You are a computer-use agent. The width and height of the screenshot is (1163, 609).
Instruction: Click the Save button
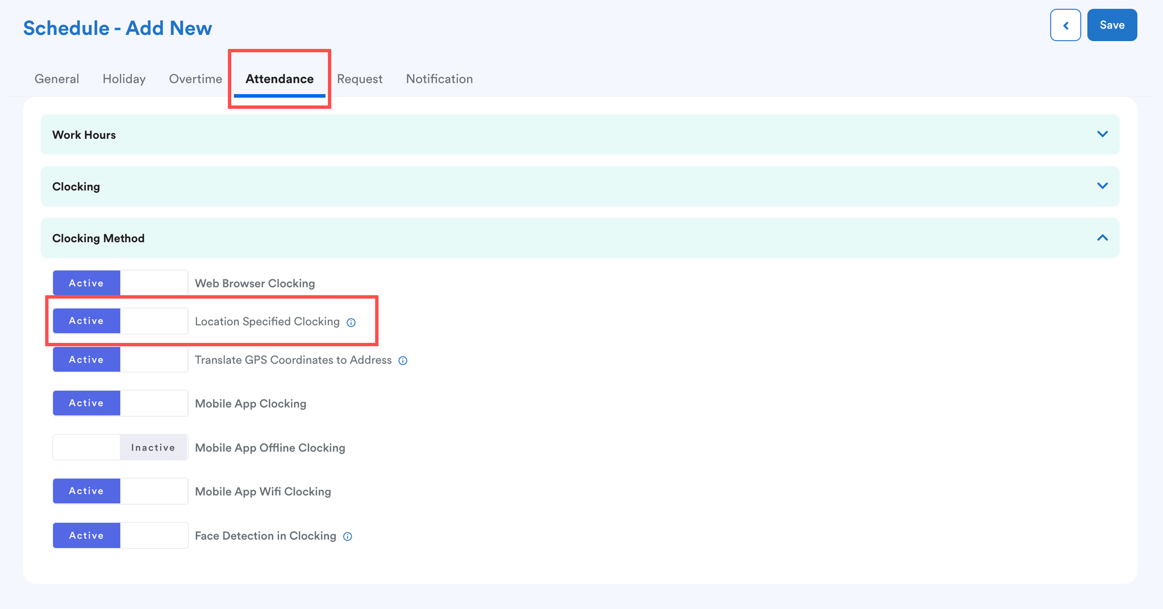pyautogui.click(x=1112, y=25)
